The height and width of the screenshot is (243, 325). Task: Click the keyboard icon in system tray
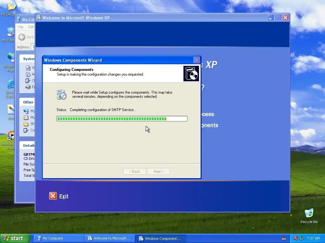284,239
